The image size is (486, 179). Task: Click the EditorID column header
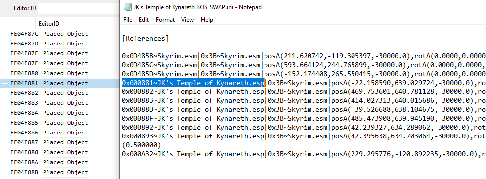48,24
